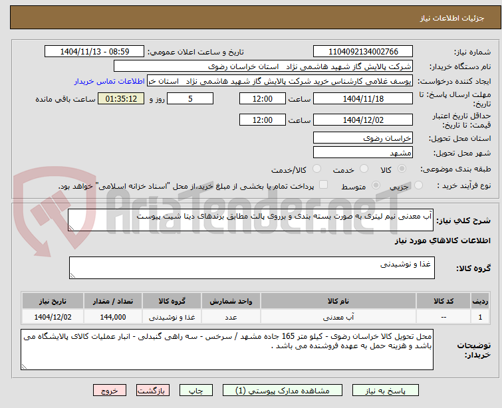This screenshot has height=408, width=502.
Task: Click the توضیحات خریدار text area
Action: click(x=227, y=350)
